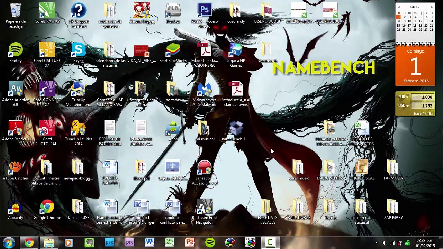Viewport: 443px width, 249px height.
Task: Open the taskbar clock showing 02:27 p.m.
Action: click(425, 243)
